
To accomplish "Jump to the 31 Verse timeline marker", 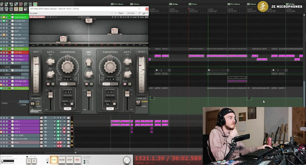I will click(x=193, y=4).
